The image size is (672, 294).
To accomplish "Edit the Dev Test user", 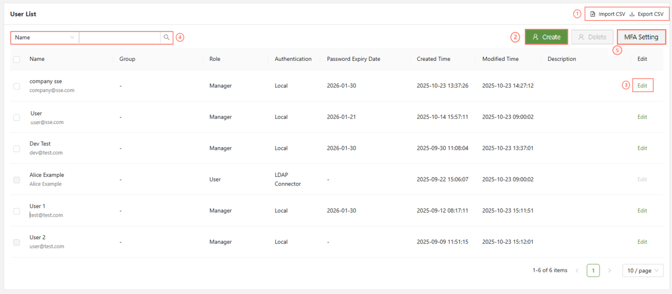I will tap(642, 148).
